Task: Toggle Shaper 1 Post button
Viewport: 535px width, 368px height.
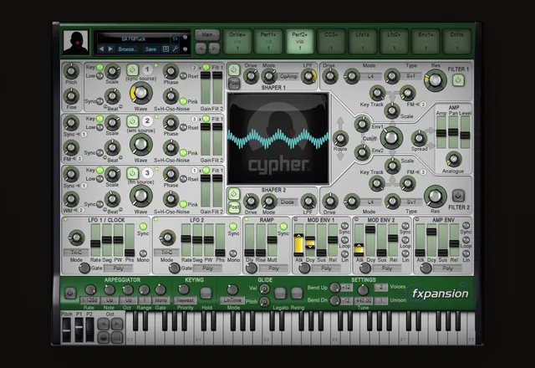Action: point(234,83)
